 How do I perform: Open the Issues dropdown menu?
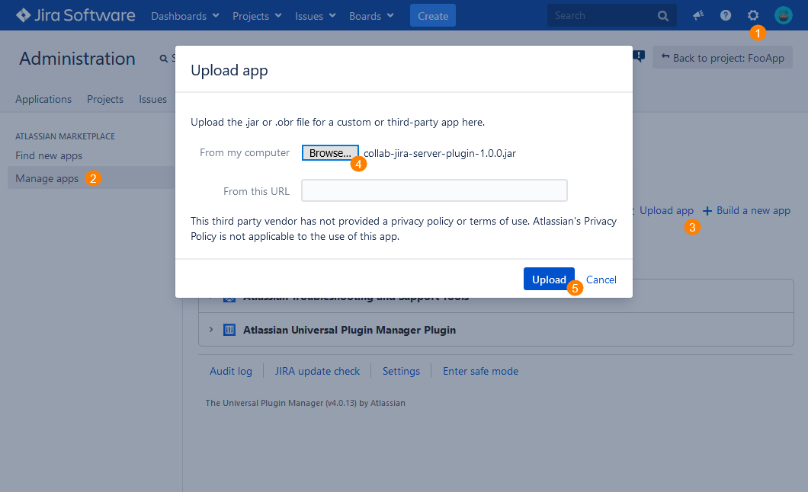tap(315, 15)
